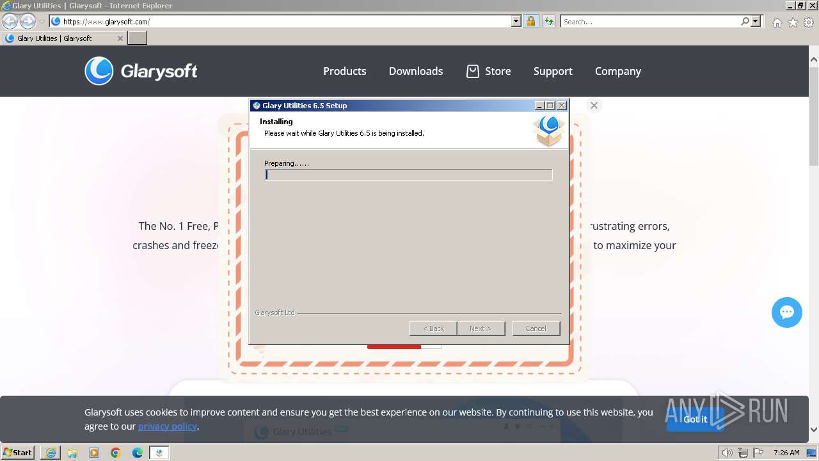Open Favorites star icon
Viewport: 819px width, 461px height.
[x=793, y=22]
